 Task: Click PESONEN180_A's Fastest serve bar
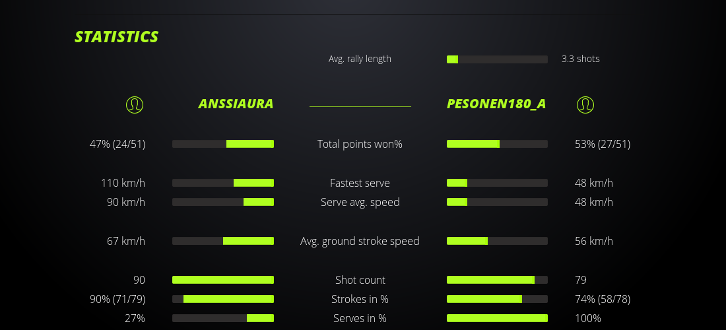pyautogui.click(x=497, y=183)
